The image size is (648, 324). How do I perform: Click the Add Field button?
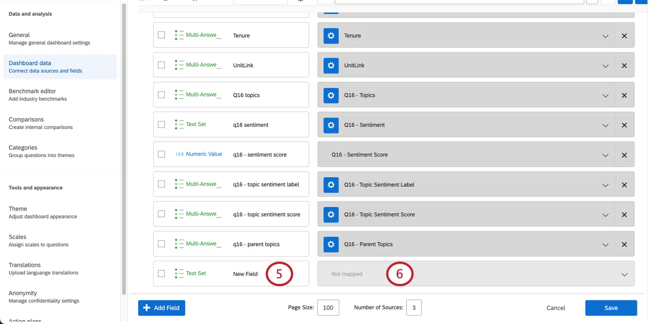(x=162, y=308)
